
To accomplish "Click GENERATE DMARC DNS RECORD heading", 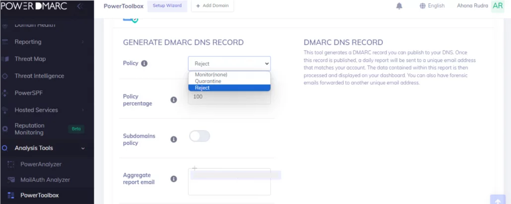I will point(183,42).
